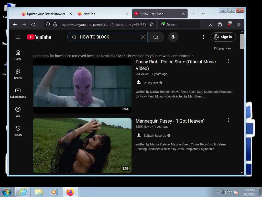
Task: Go back with Firefox back arrow
Action: coord(15,25)
